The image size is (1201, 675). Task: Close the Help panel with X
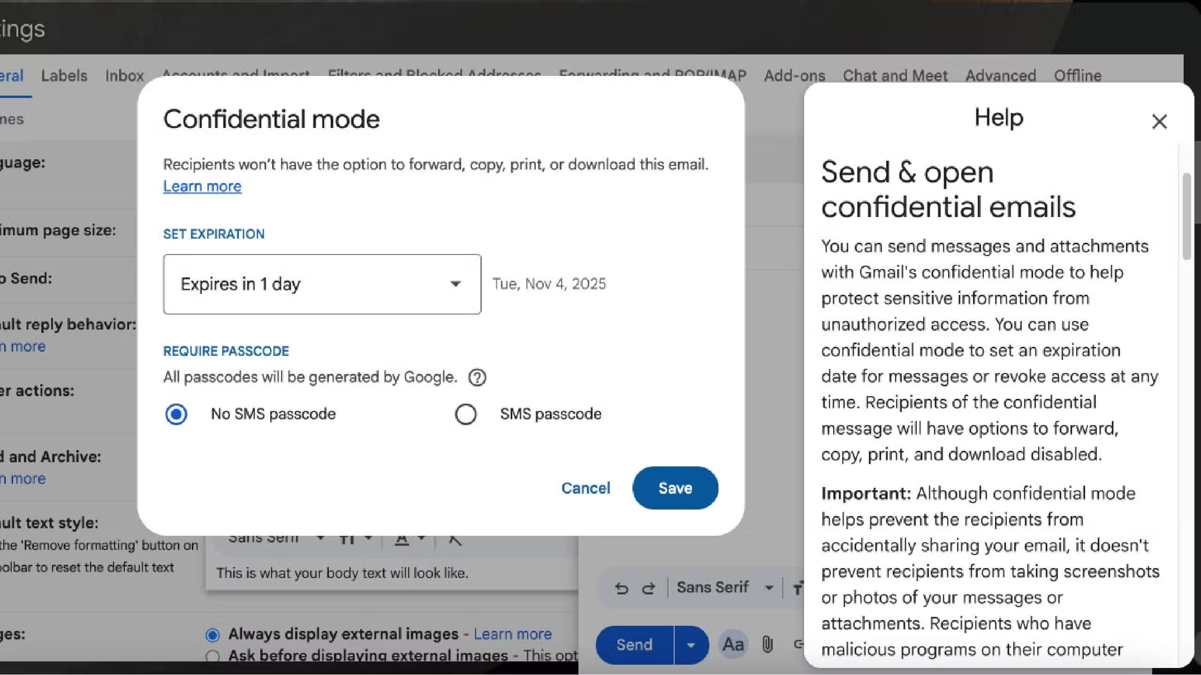click(x=1159, y=122)
